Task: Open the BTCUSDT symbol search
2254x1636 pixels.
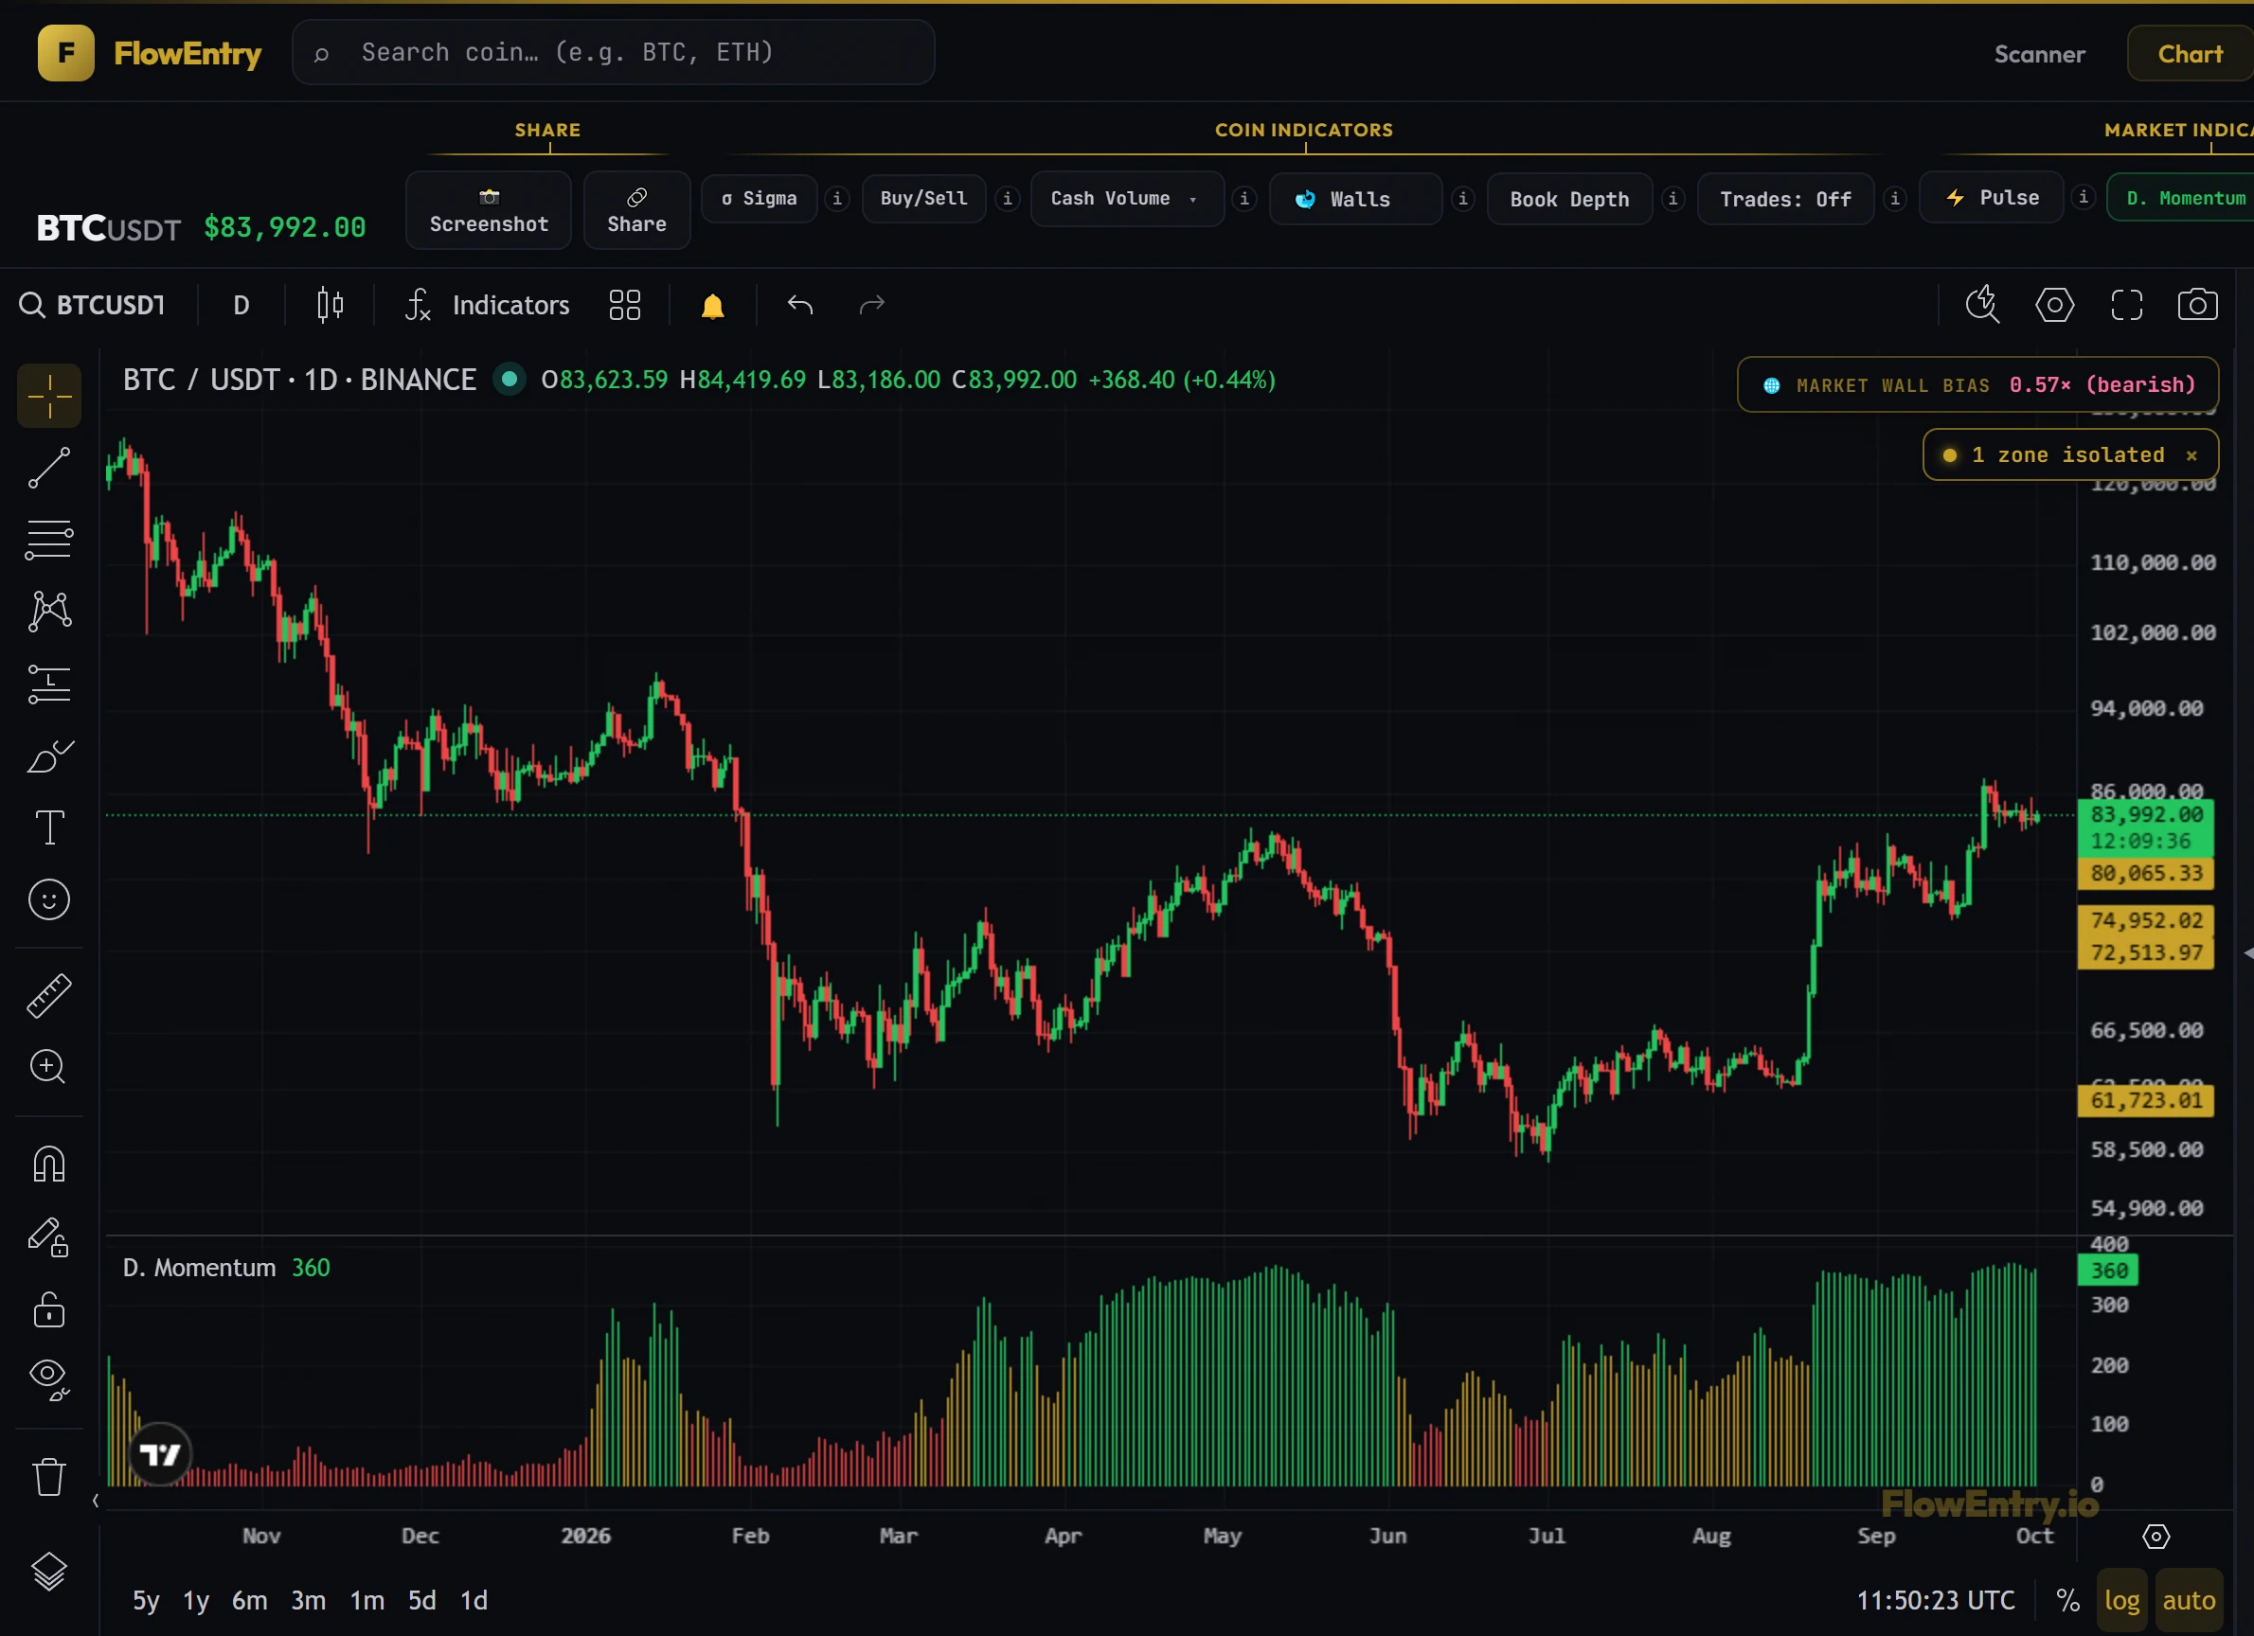Action: coord(93,305)
